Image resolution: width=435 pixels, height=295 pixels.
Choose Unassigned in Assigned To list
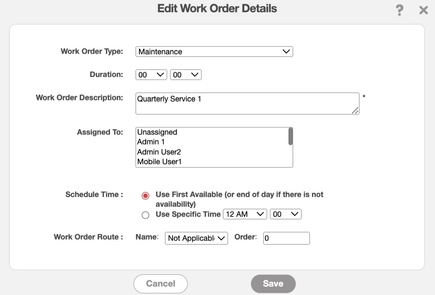point(157,132)
